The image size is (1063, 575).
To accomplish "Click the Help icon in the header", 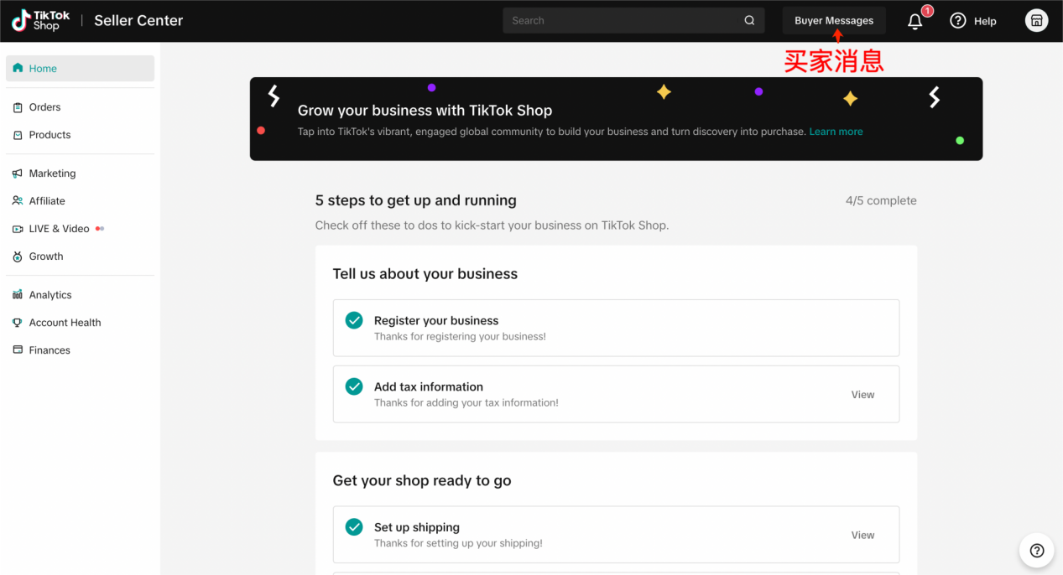I will 958,21.
